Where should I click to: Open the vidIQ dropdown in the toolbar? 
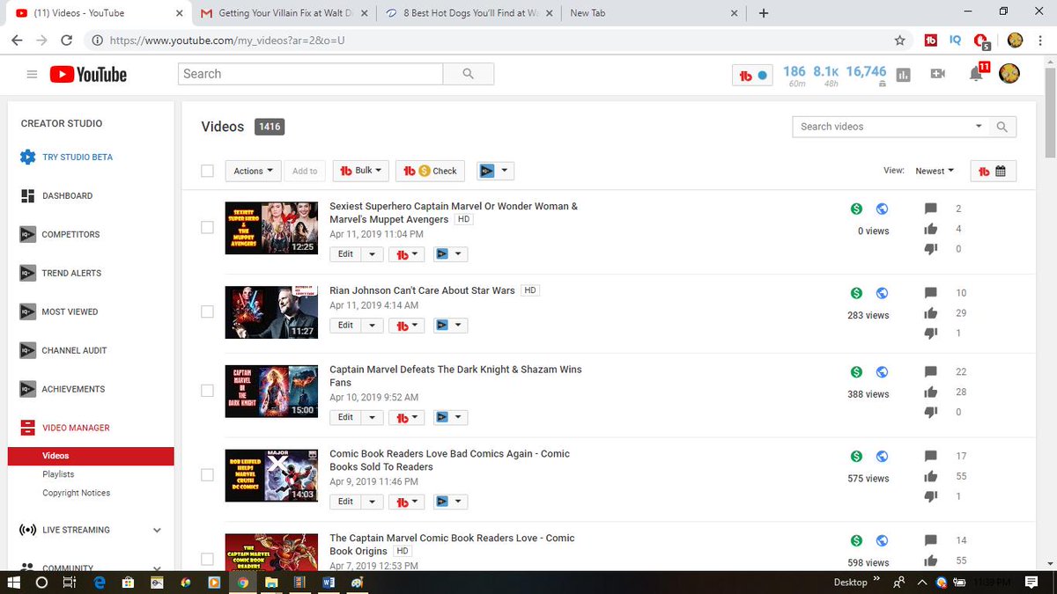pyautogui.click(x=495, y=171)
